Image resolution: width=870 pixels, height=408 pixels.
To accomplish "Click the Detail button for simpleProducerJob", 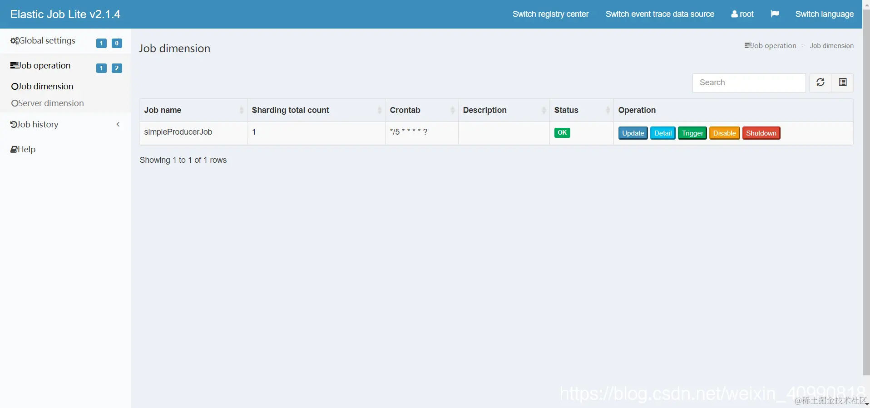I will click(x=663, y=133).
